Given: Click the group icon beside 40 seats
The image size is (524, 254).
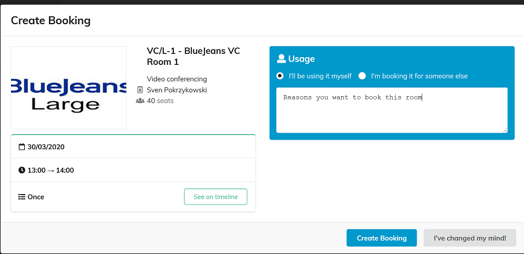Looking at the screenshot, I should click(x=140, y=101).
